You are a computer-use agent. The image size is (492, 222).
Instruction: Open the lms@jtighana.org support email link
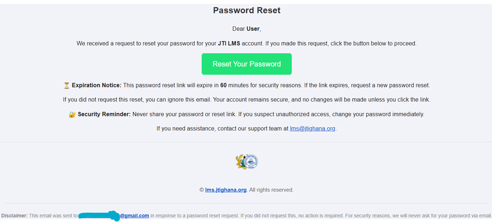click(313, 128)
